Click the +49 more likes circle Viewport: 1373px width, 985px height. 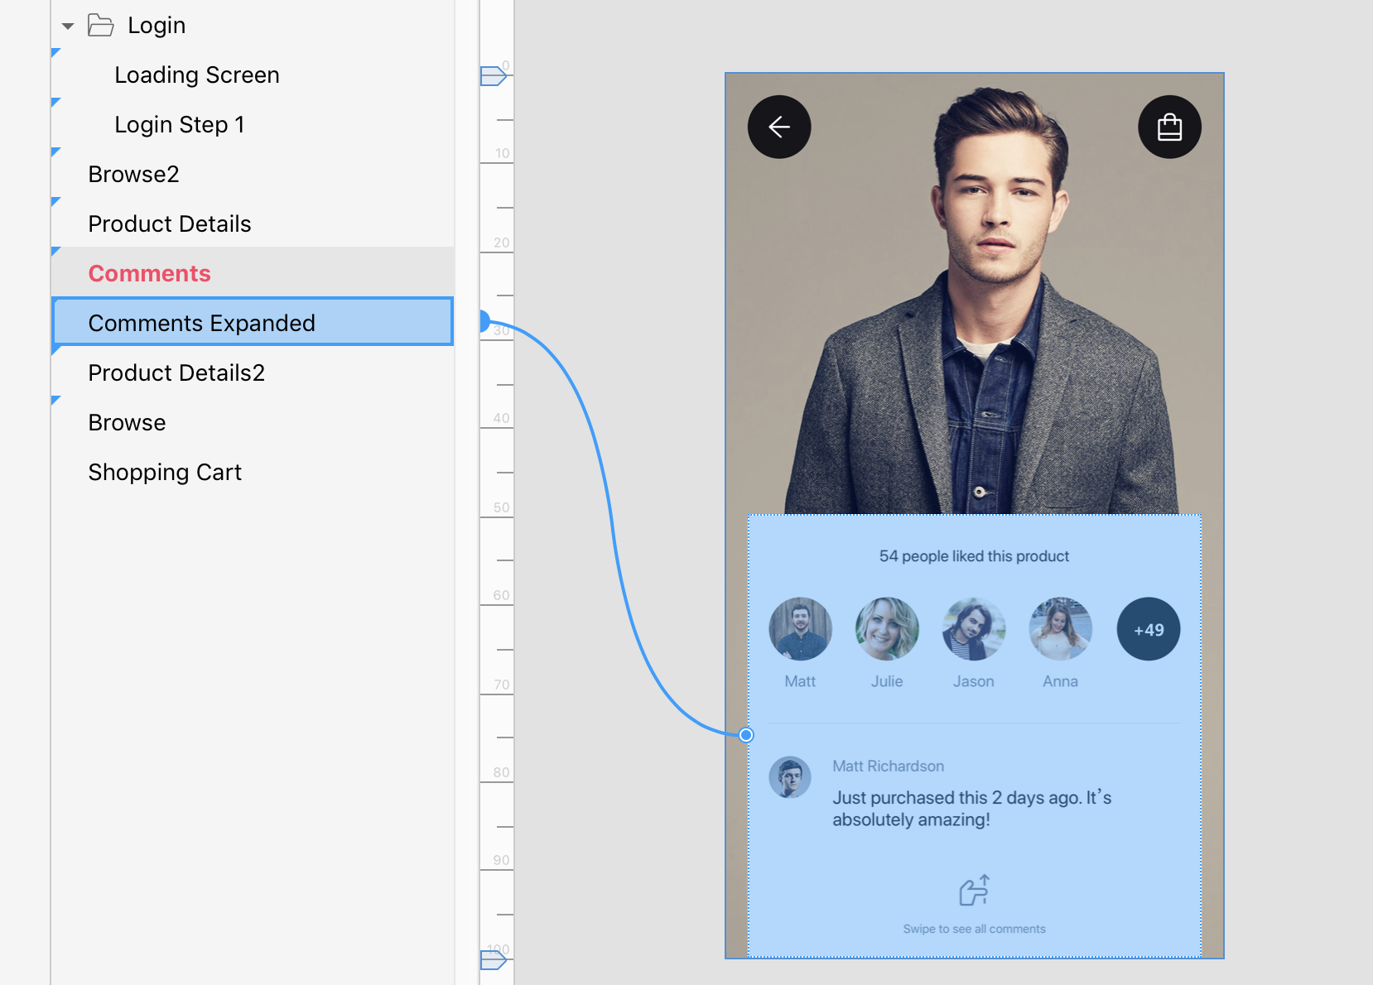tap(1149, 629)
